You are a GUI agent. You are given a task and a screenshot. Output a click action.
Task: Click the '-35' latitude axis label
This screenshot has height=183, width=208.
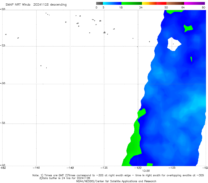pos(3,123)
